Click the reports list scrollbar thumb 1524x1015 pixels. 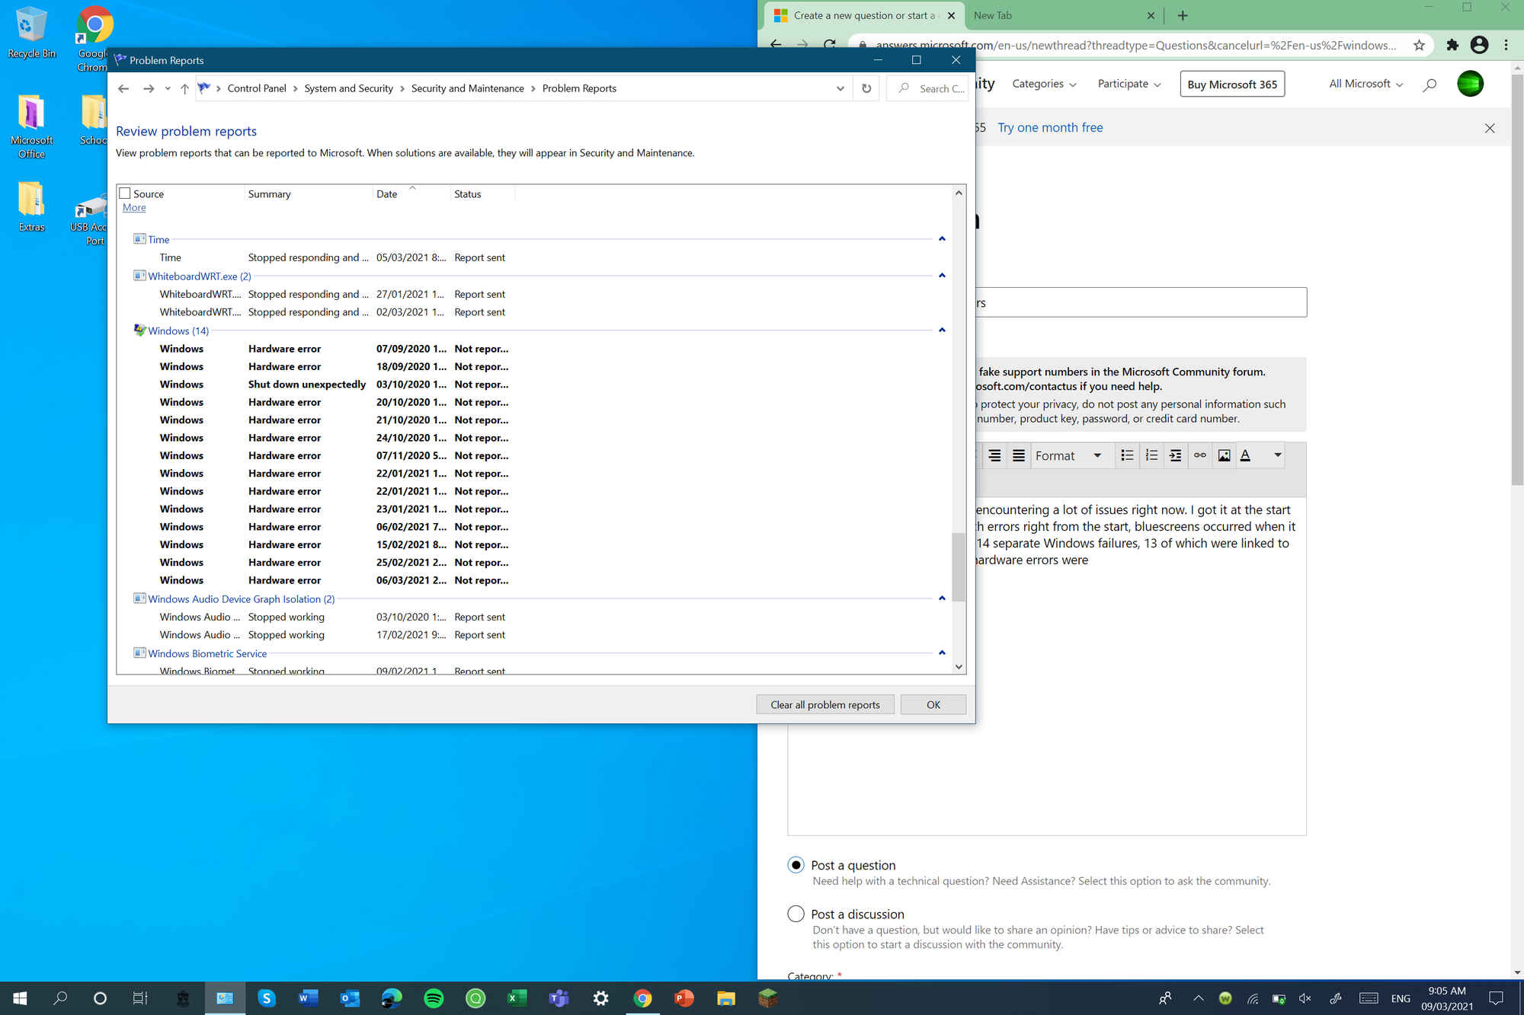click(x=959, y=567)
